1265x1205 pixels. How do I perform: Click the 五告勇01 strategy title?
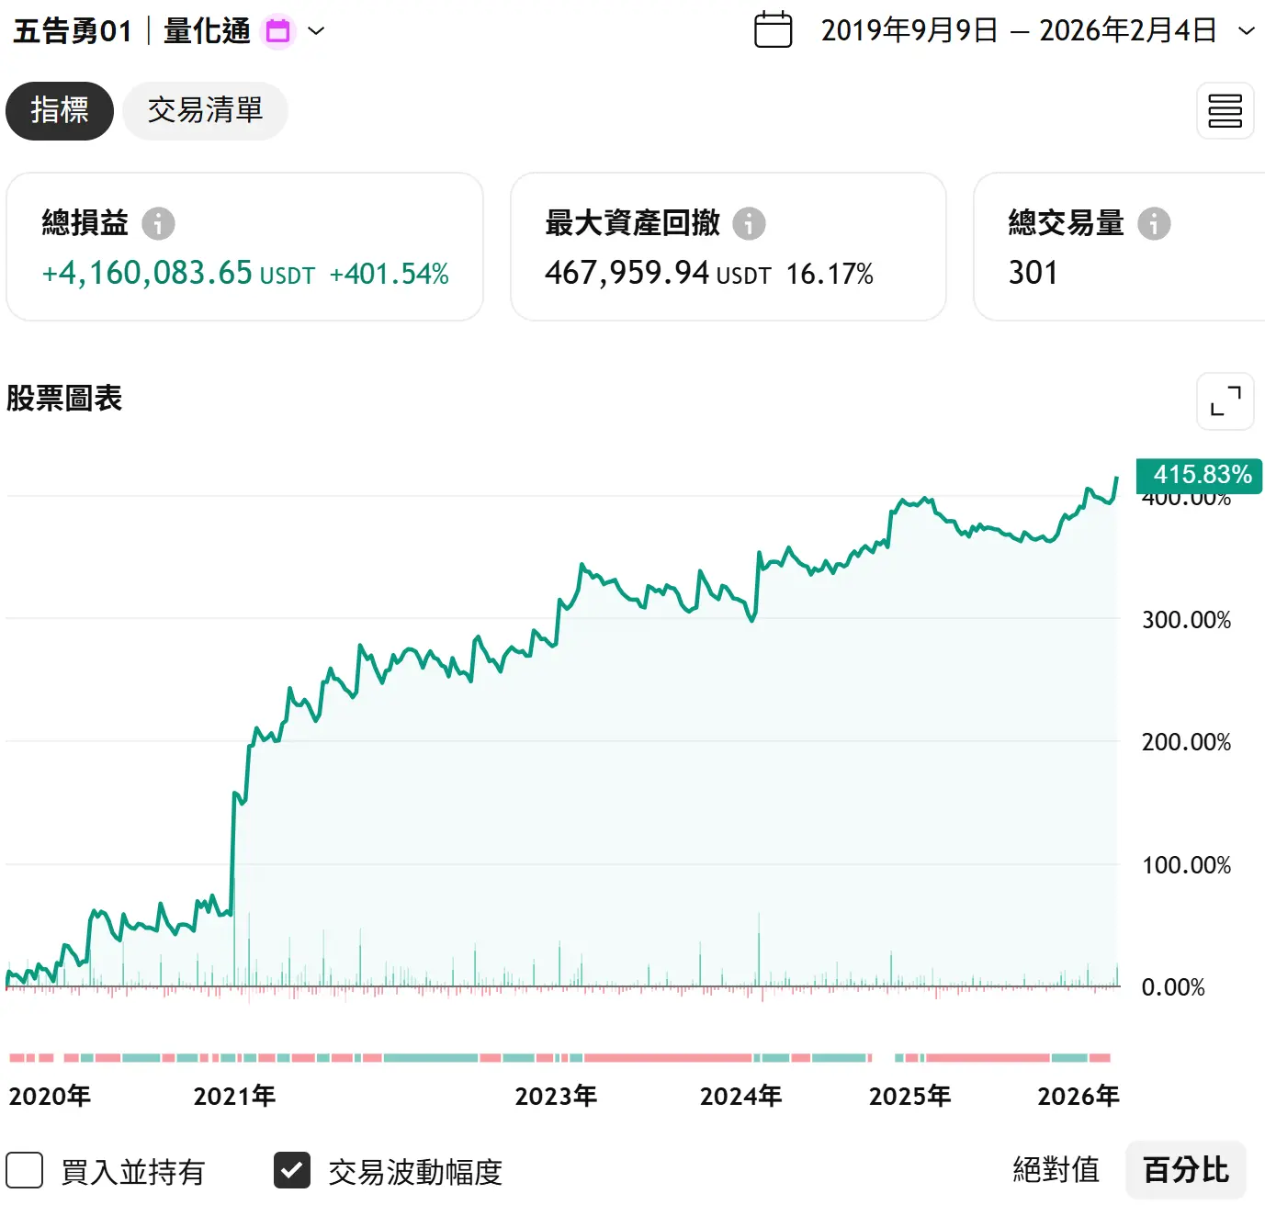[73, 31]
